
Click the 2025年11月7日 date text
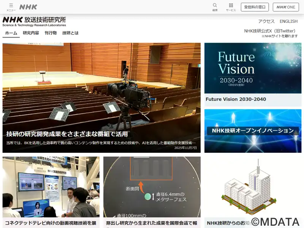(185, 148)
